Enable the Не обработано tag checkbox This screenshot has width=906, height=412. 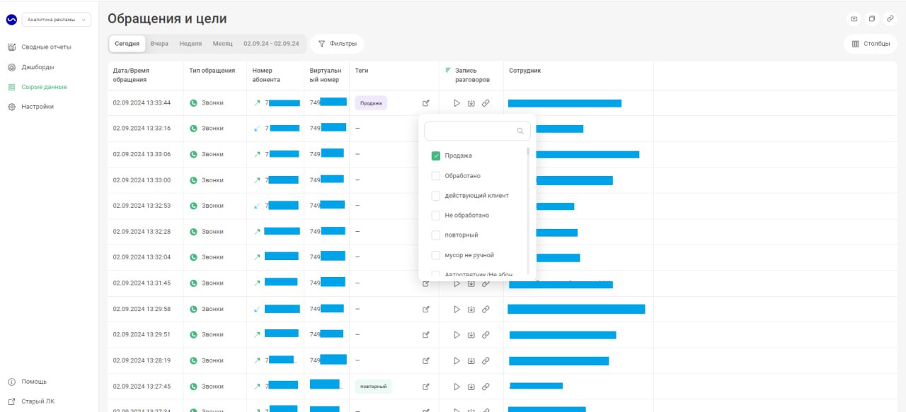click(436, 215)
